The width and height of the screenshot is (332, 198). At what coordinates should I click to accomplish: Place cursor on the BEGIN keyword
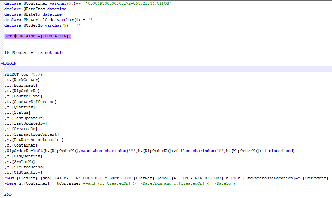click(x=10, y=63)
